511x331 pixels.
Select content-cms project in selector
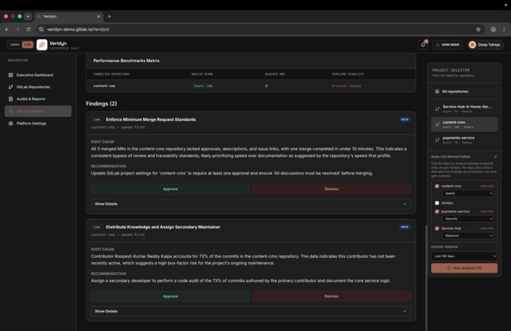(464, 124)
